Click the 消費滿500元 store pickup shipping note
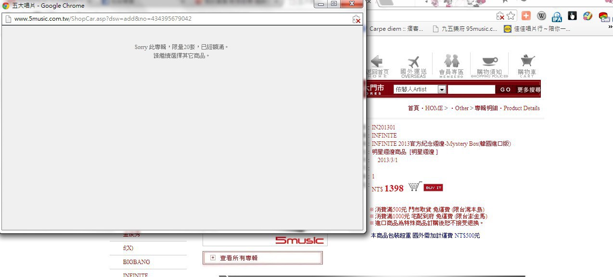 [427, 210]
